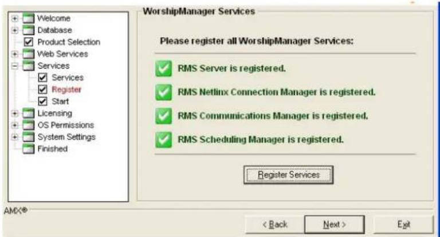Toggle the Services child step checkbox

click(x=42, y=78)
